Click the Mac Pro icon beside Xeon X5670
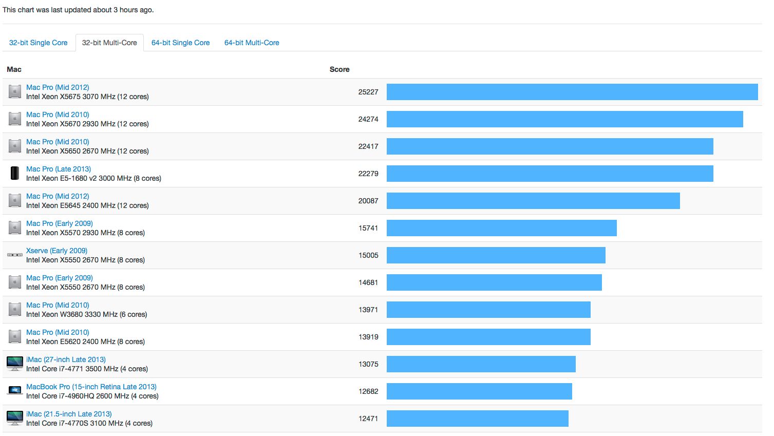This screenshot has width=774, height=436. (15, 119)
